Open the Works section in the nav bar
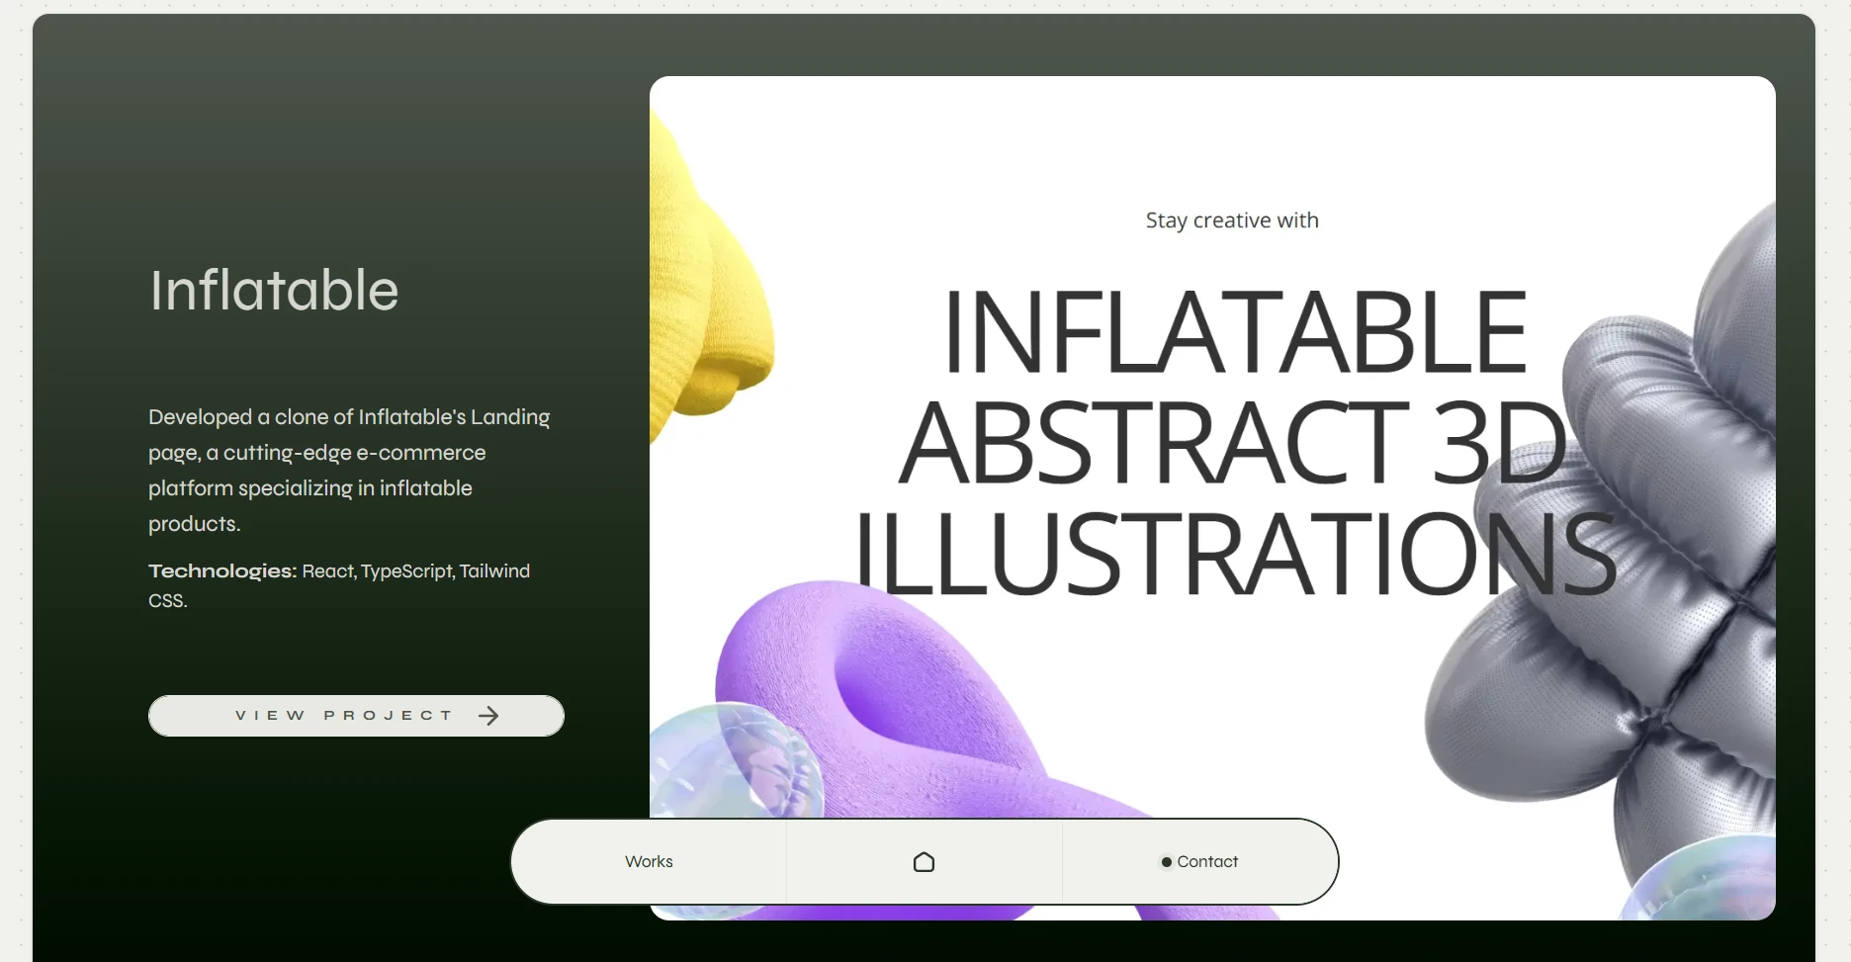1851x962 pixels. click(x=649, y=862)
